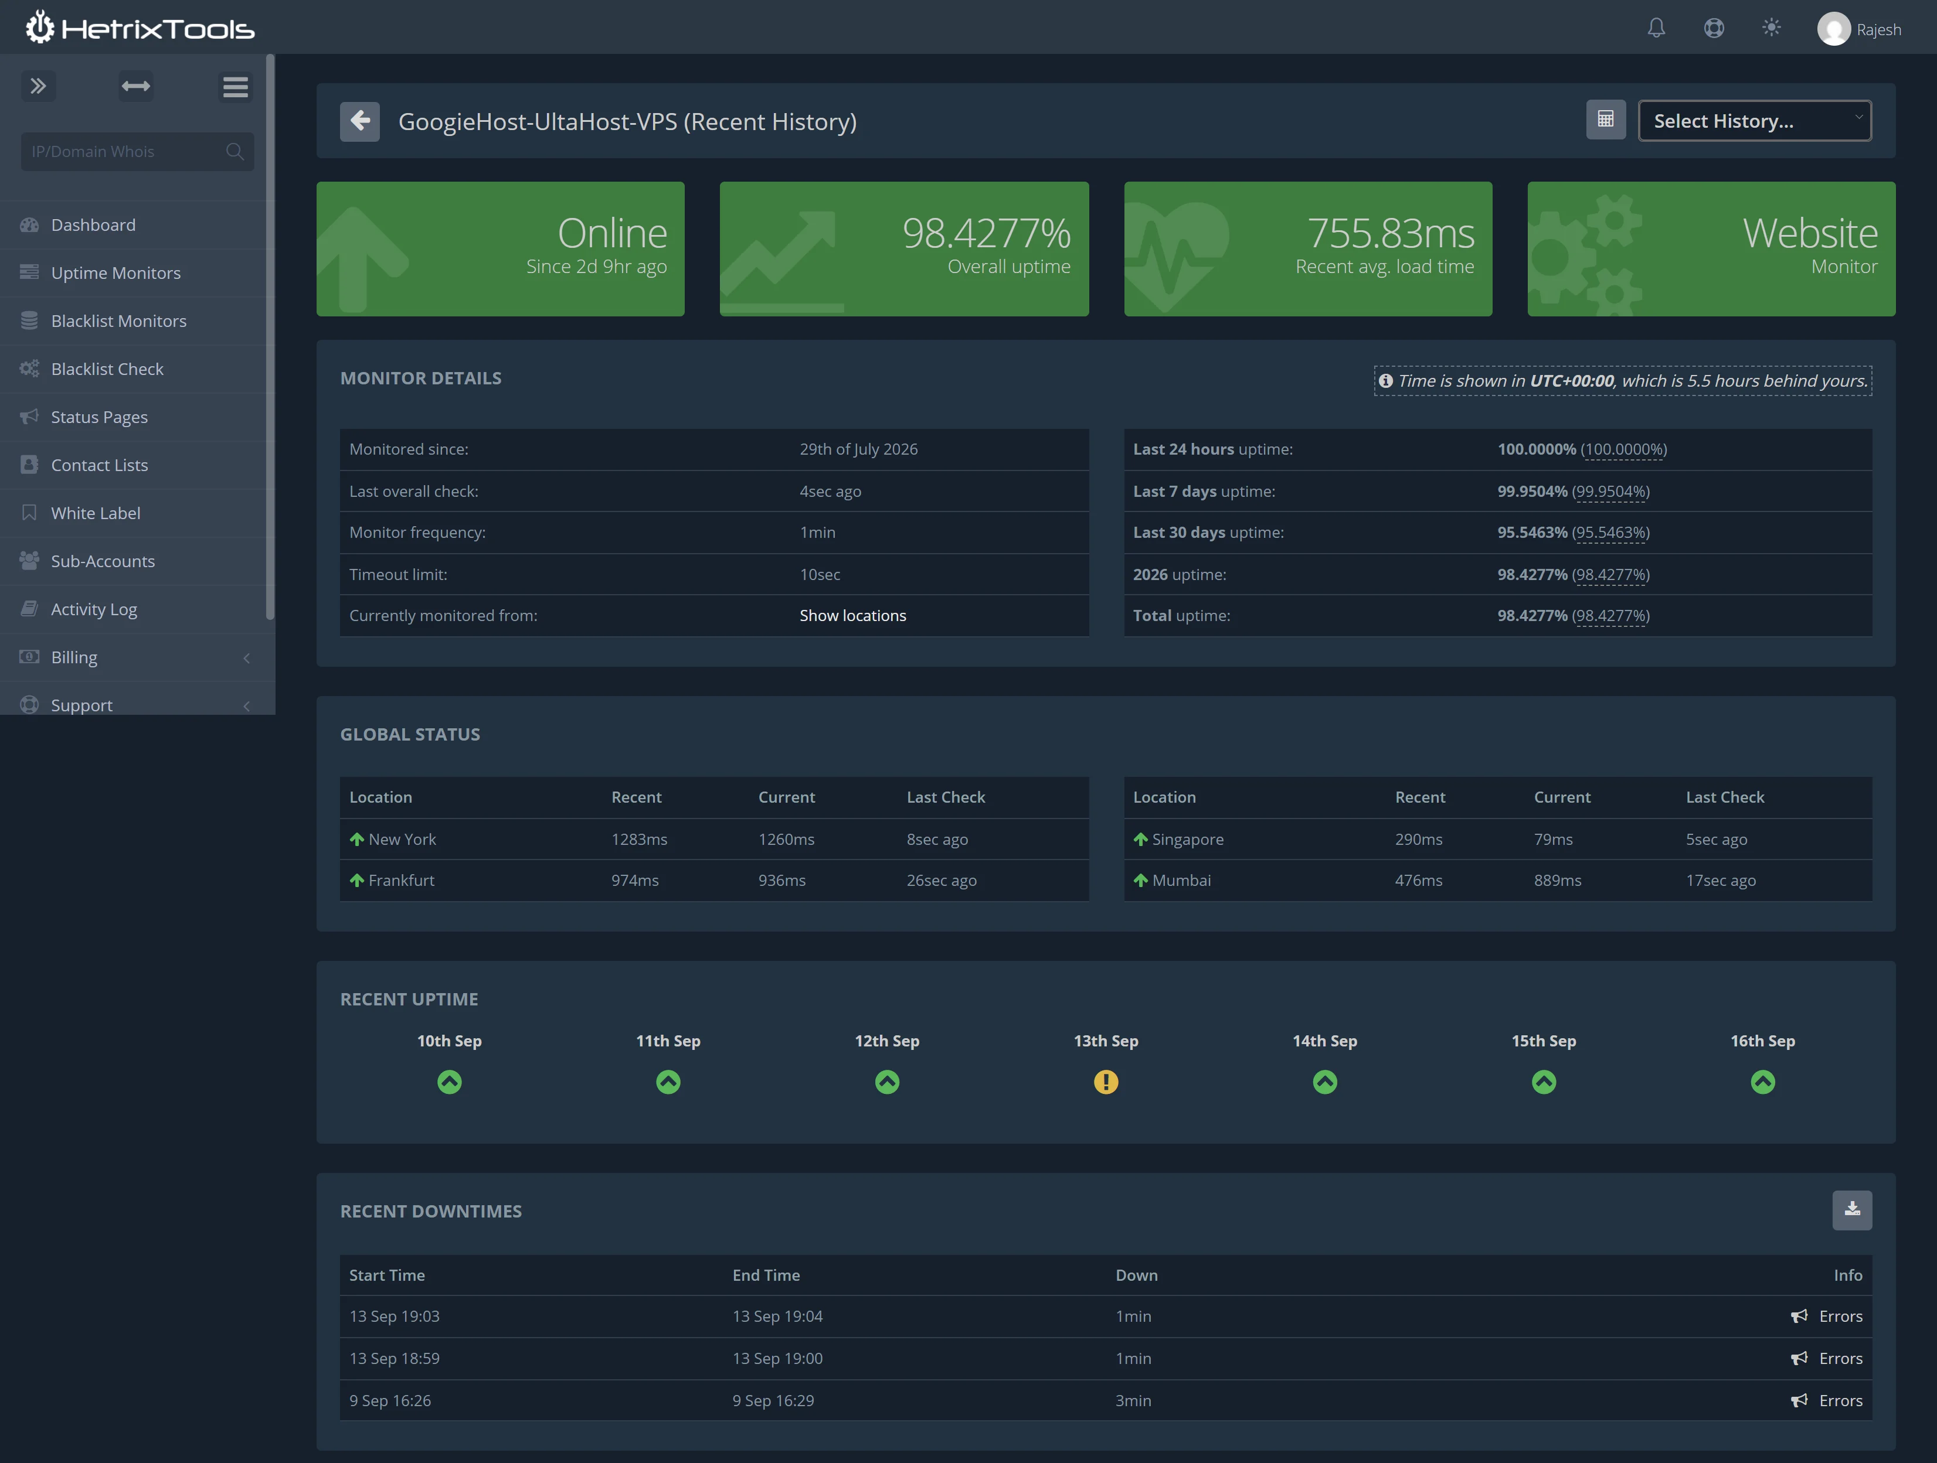Go to Dashboard

pyautogui.click(x=138, y=225)
